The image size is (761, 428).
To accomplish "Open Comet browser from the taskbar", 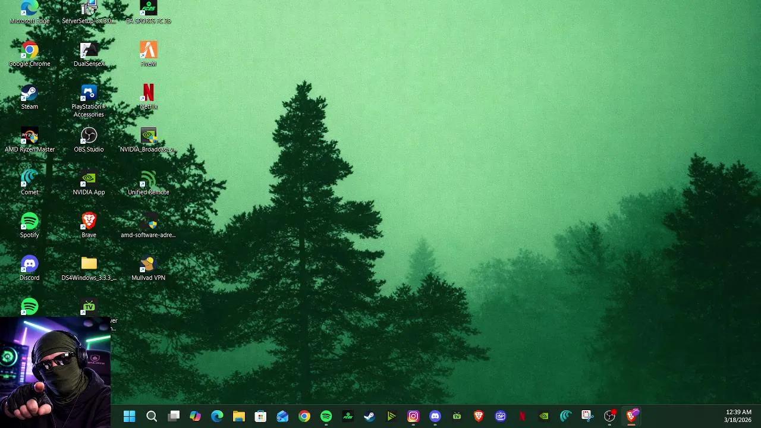I will [566, 416].
